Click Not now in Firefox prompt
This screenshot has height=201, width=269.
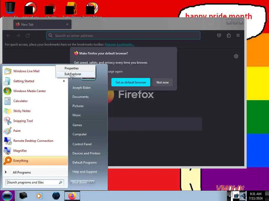tap(162, 82)
